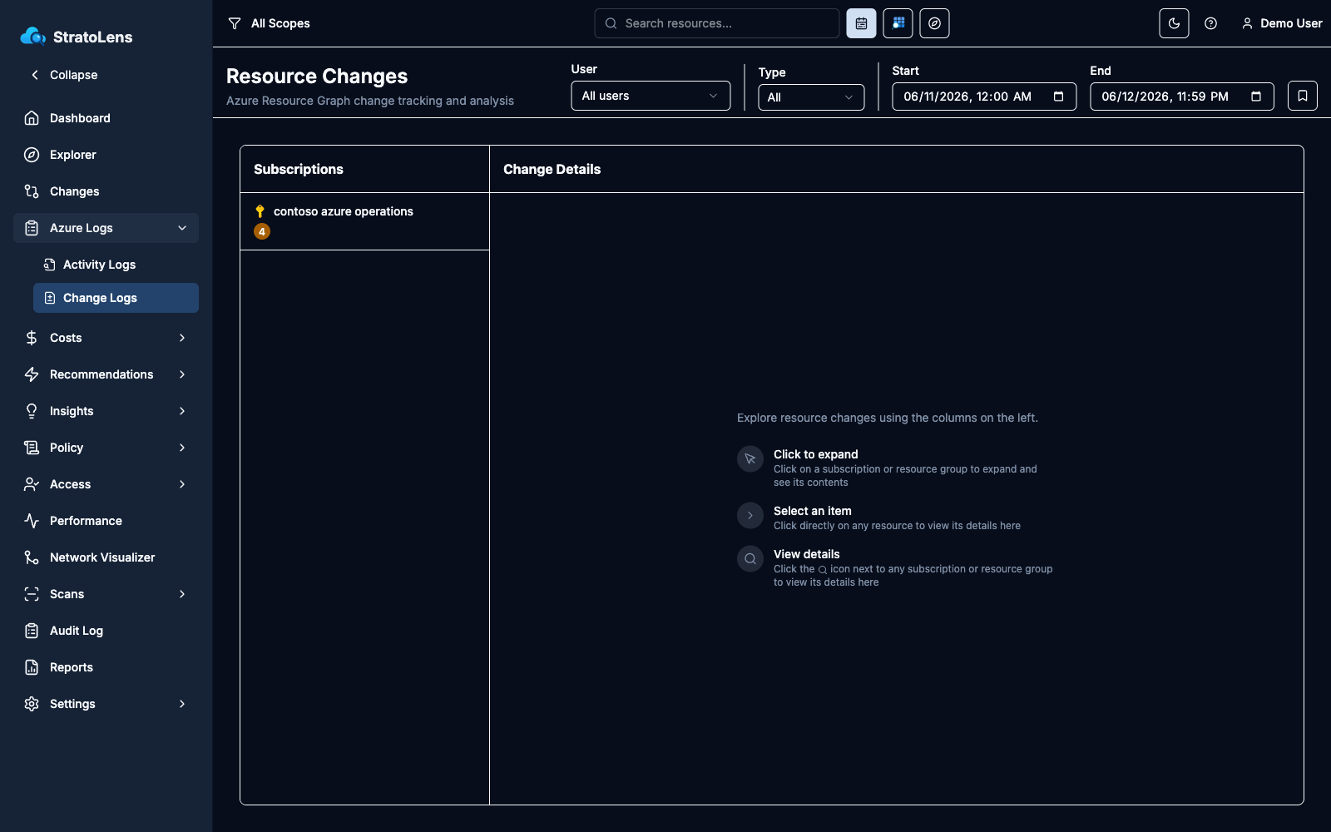This screenshot has height=832, width=1331.
Task: Toggle dark mode with the moon button
Action: tap(1174, 23)
